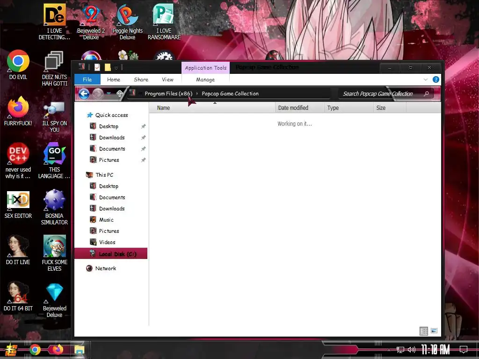Select Videos under This PC
The height and width of the screenshot is (359, 479).
[x=107, y=243]
